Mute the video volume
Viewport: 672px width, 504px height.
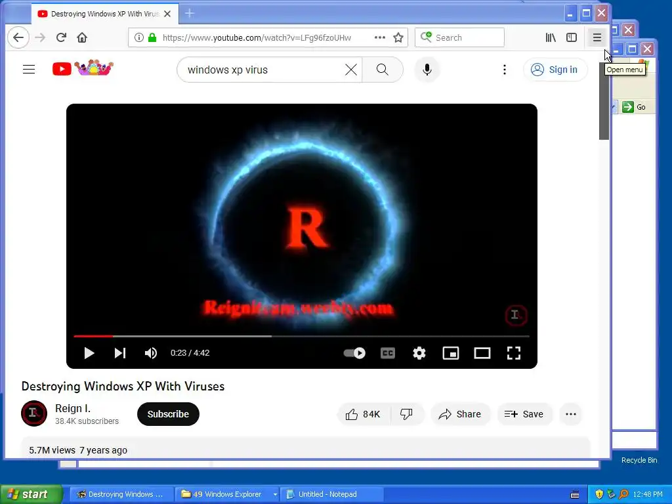pos(151,353)
